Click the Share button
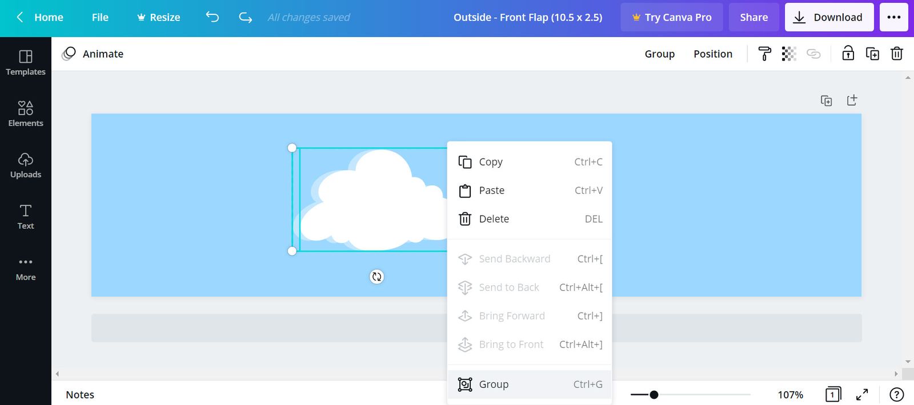 click(753, 17)
